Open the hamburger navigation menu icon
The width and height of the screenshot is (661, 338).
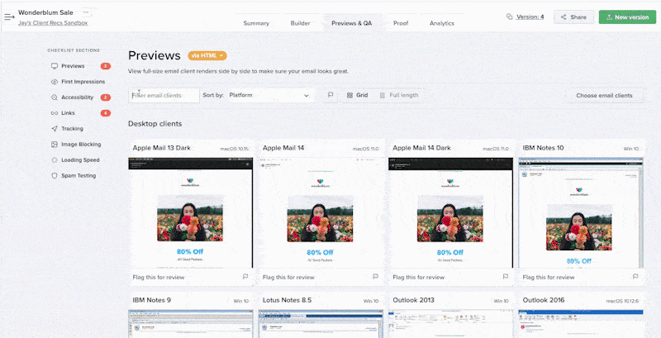pyautogui.click(x=9, y=17)
